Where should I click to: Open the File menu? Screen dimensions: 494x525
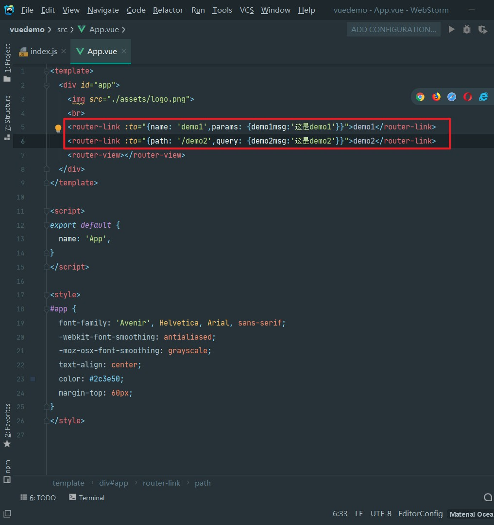(27, 10)
